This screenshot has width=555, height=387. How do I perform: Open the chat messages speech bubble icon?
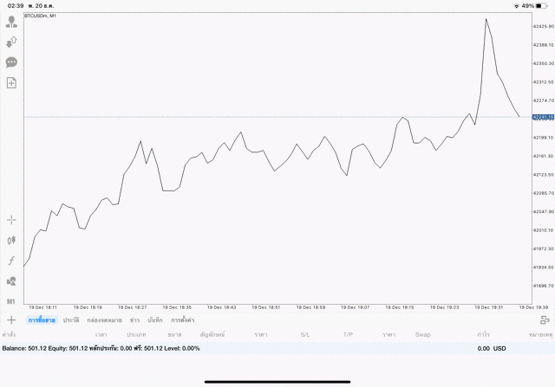(x=12, y=62)
